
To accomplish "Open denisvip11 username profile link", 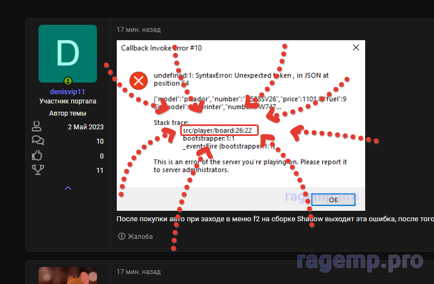I will coord(68,91).
